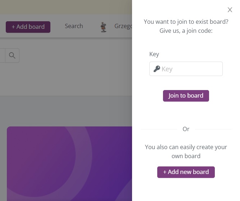The height and width of the screenshot is (201, 240).
Task: Click the "You want to join to exist board?" text
Action: pos(186,22)
